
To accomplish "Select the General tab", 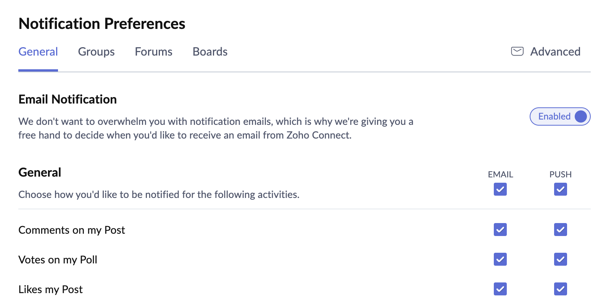I will coord(38,51).
